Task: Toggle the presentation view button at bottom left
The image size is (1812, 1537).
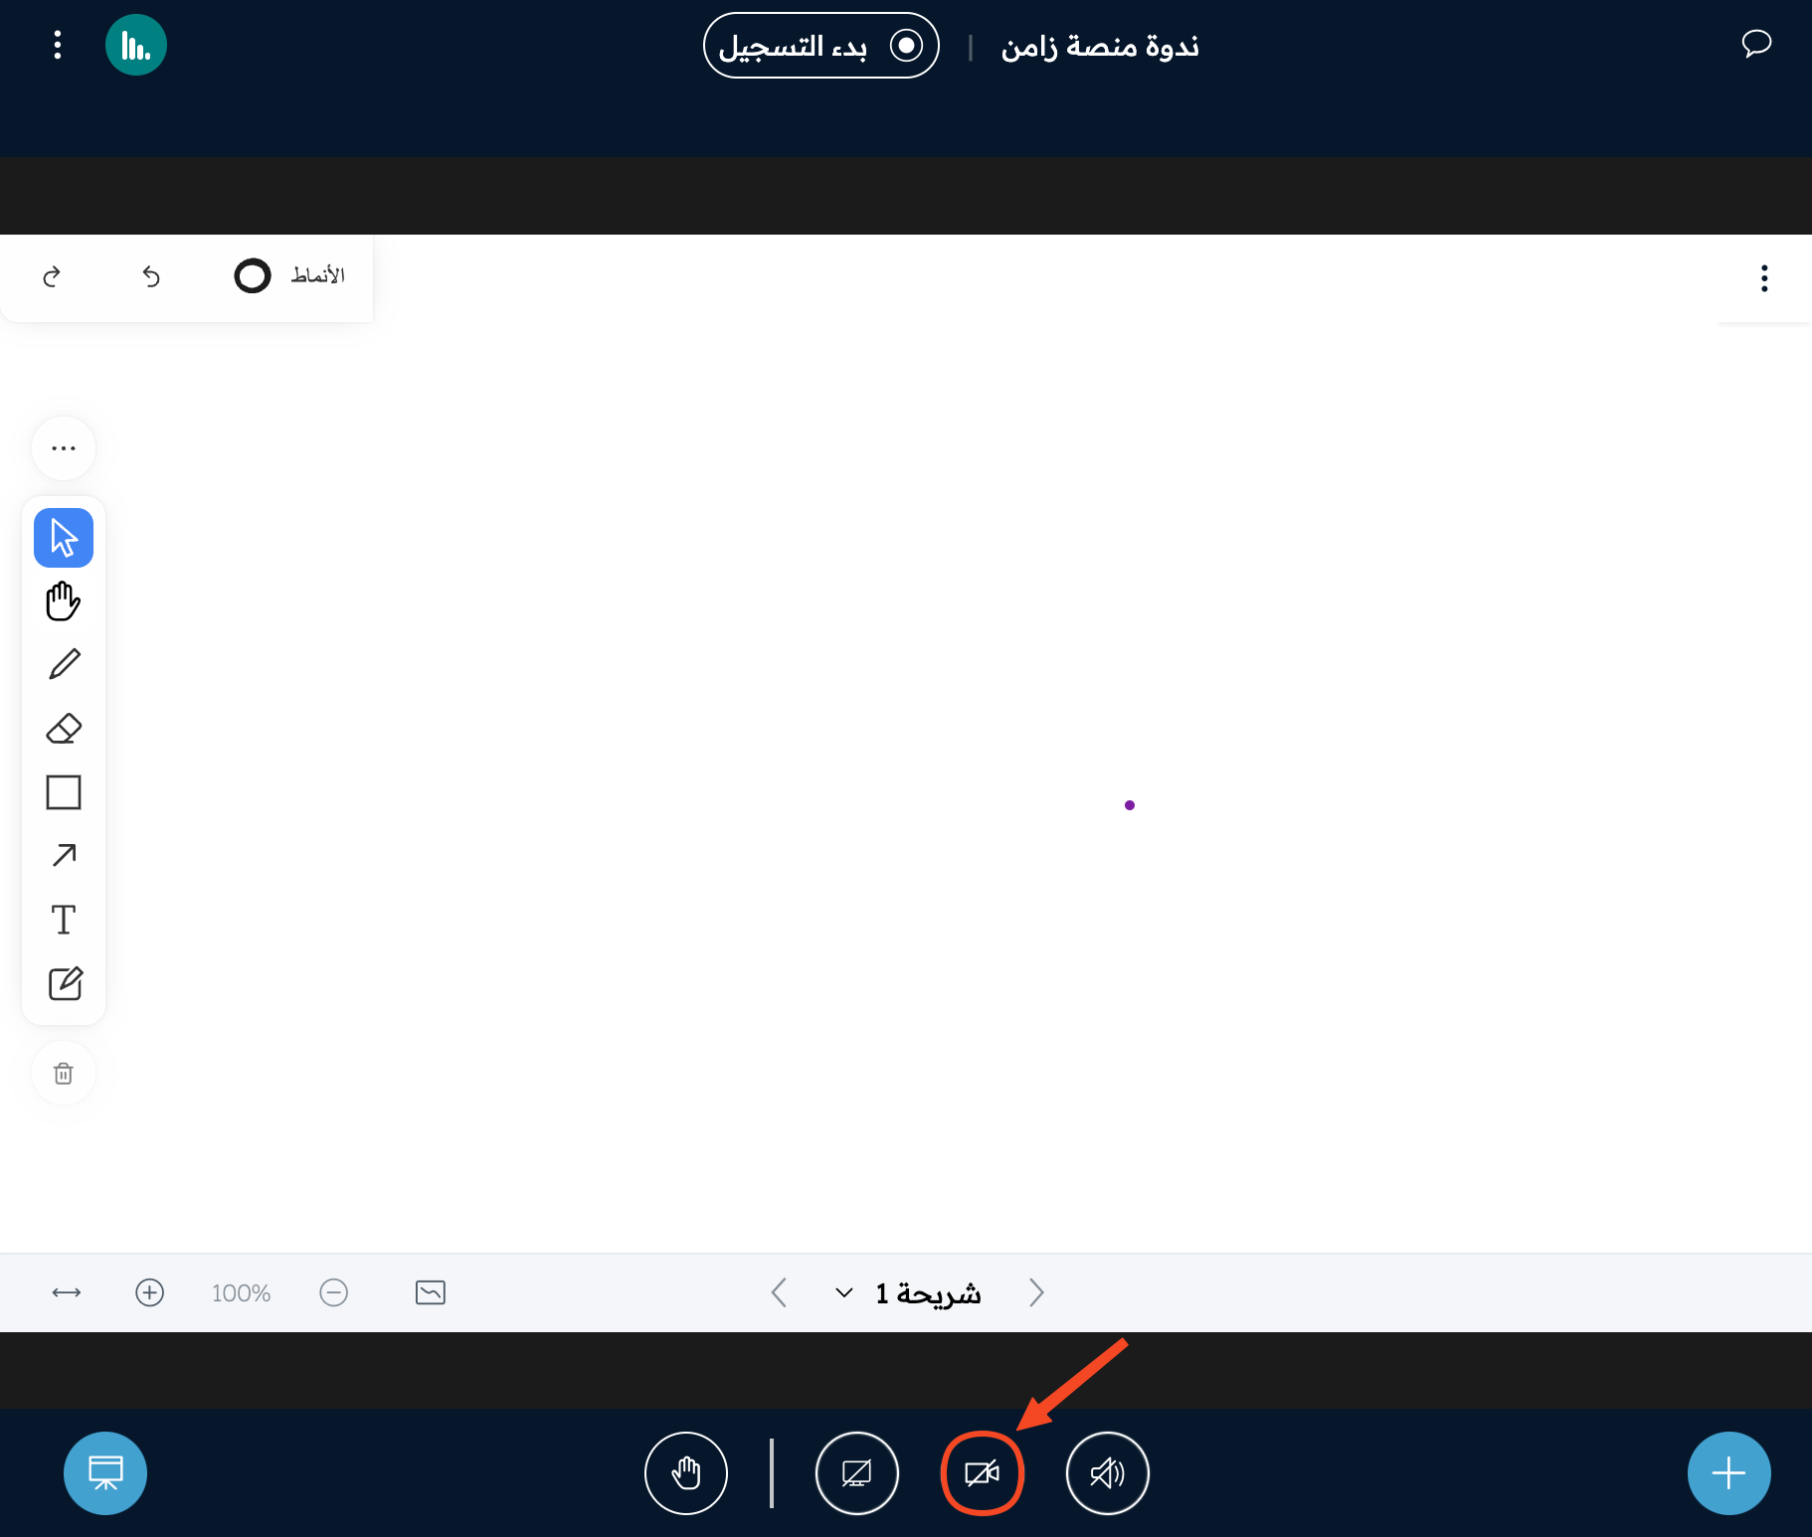Action: click(x=105, y=1473)
